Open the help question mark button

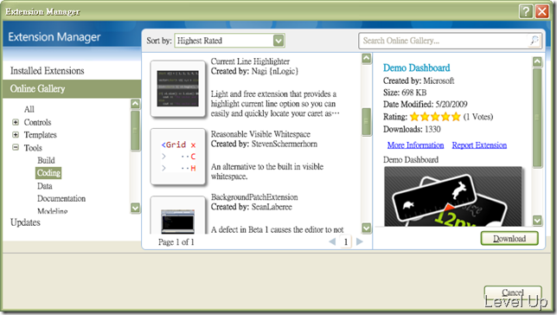[x=526, y=12]
